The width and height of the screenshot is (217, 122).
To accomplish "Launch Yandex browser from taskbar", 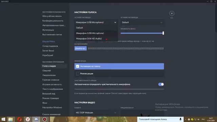I will pyautogui.click(x=28, y=119).
